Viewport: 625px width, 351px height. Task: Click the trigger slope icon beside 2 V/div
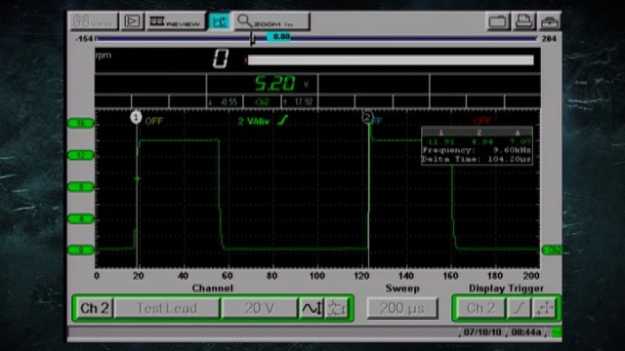click(283, 120)
